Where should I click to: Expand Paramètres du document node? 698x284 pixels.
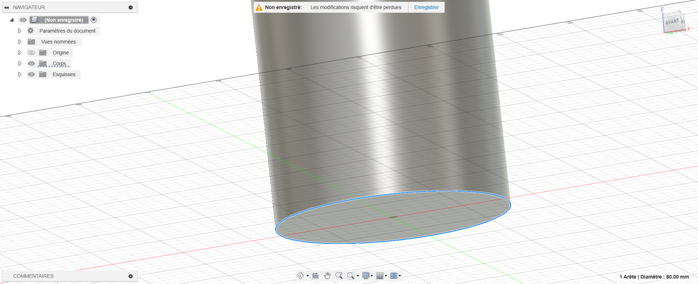(20, 31)
